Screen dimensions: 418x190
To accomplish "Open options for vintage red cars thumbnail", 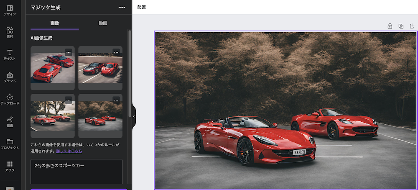I will click(69, 100).
